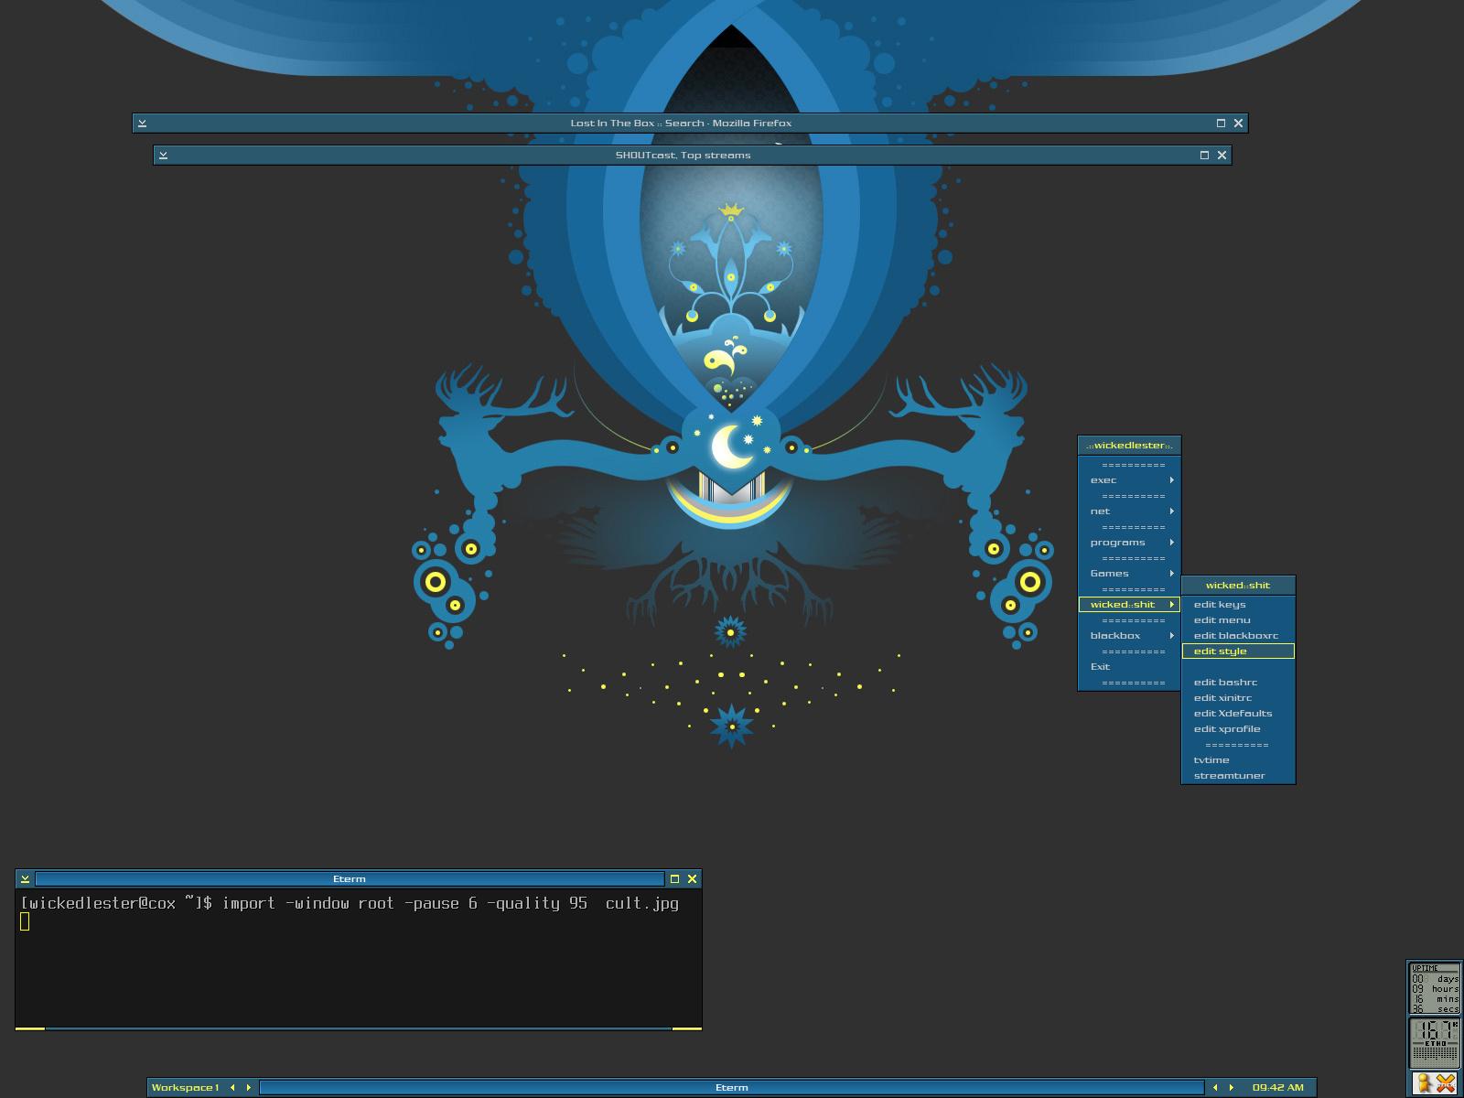Choose edit keys

tap(1238, 605)
